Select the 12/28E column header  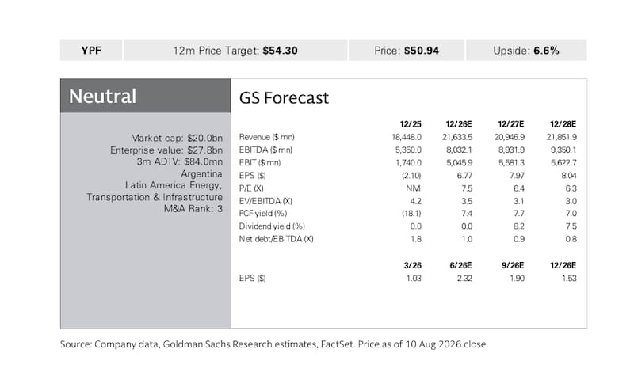click(563, 124)
